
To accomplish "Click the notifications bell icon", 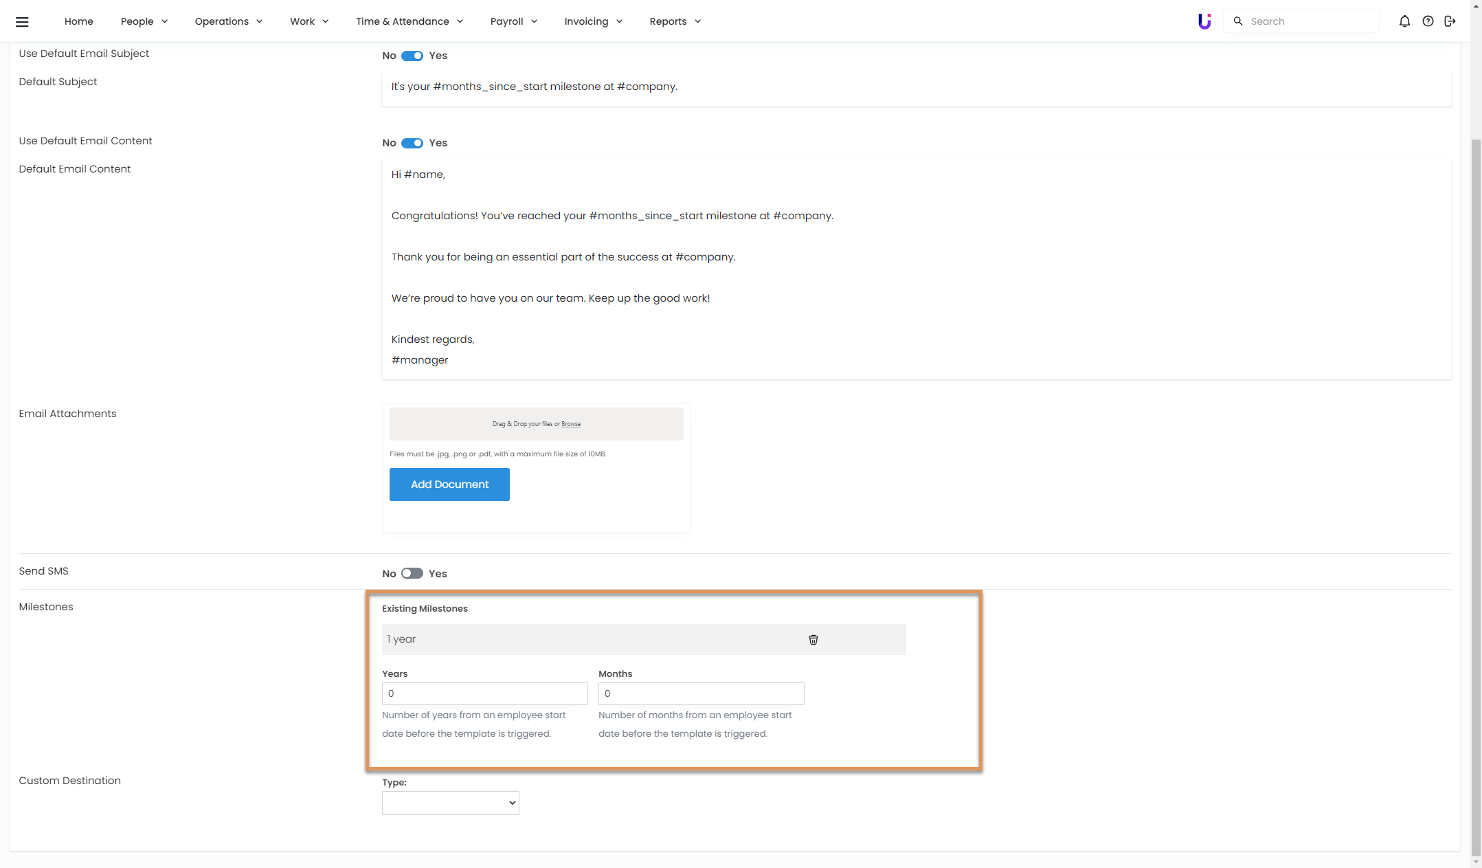I will click(x=1404, y=21).
